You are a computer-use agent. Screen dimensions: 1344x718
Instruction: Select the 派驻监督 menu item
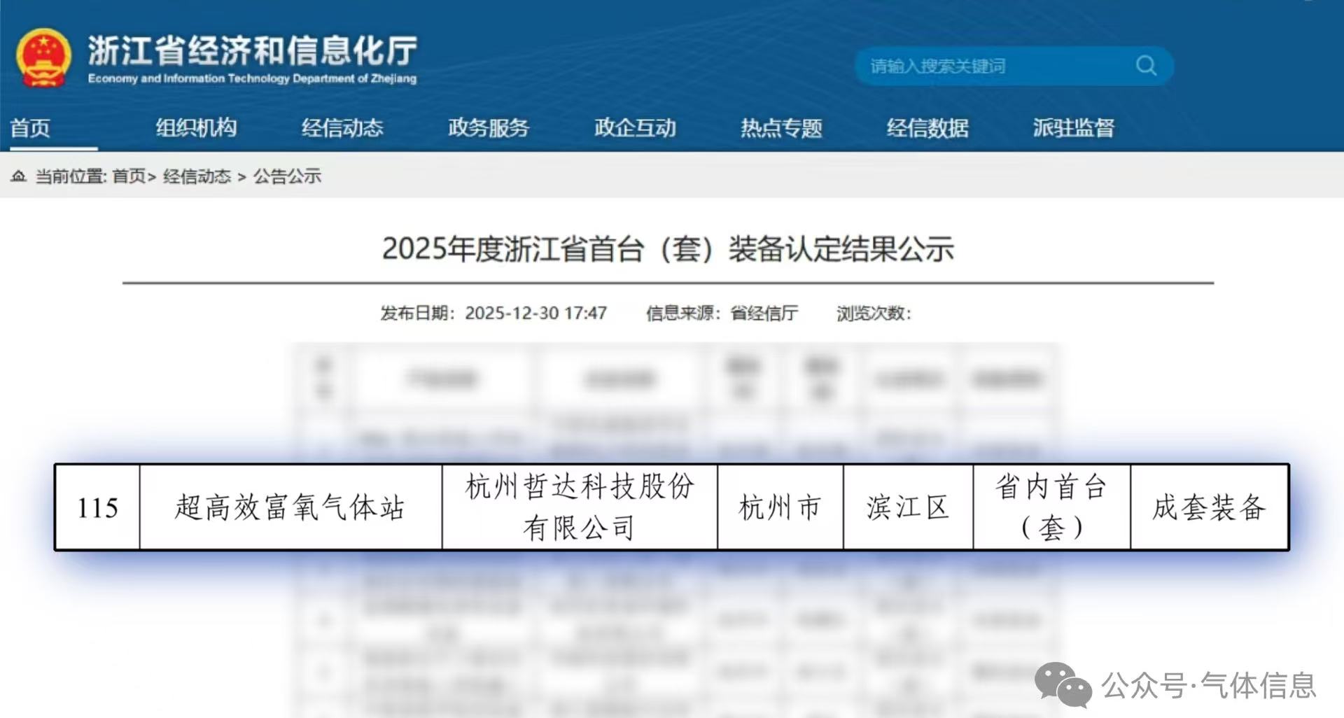[1073, 128]
